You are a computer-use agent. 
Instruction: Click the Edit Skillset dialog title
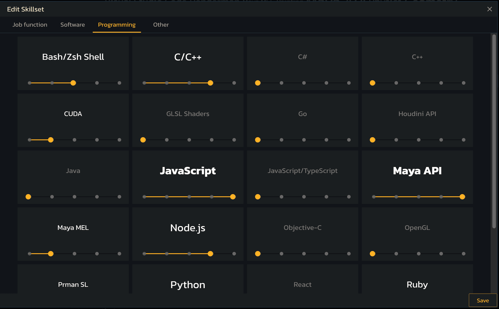25,9
